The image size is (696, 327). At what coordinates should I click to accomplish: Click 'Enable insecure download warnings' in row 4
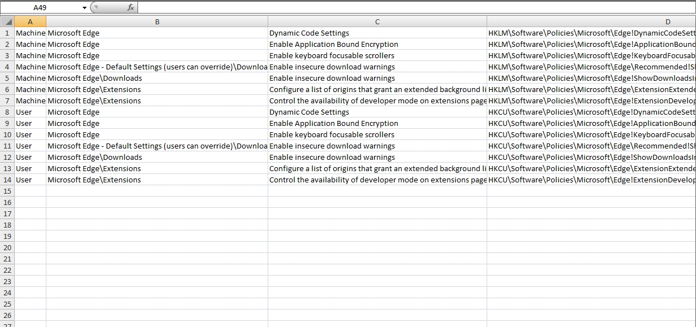377,67
